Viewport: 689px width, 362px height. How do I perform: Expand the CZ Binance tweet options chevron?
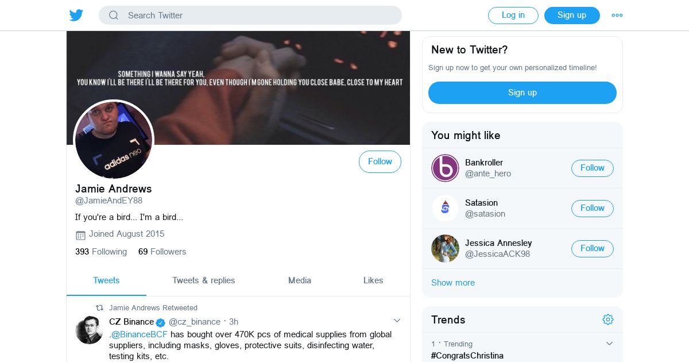click(x=397, y=321)
